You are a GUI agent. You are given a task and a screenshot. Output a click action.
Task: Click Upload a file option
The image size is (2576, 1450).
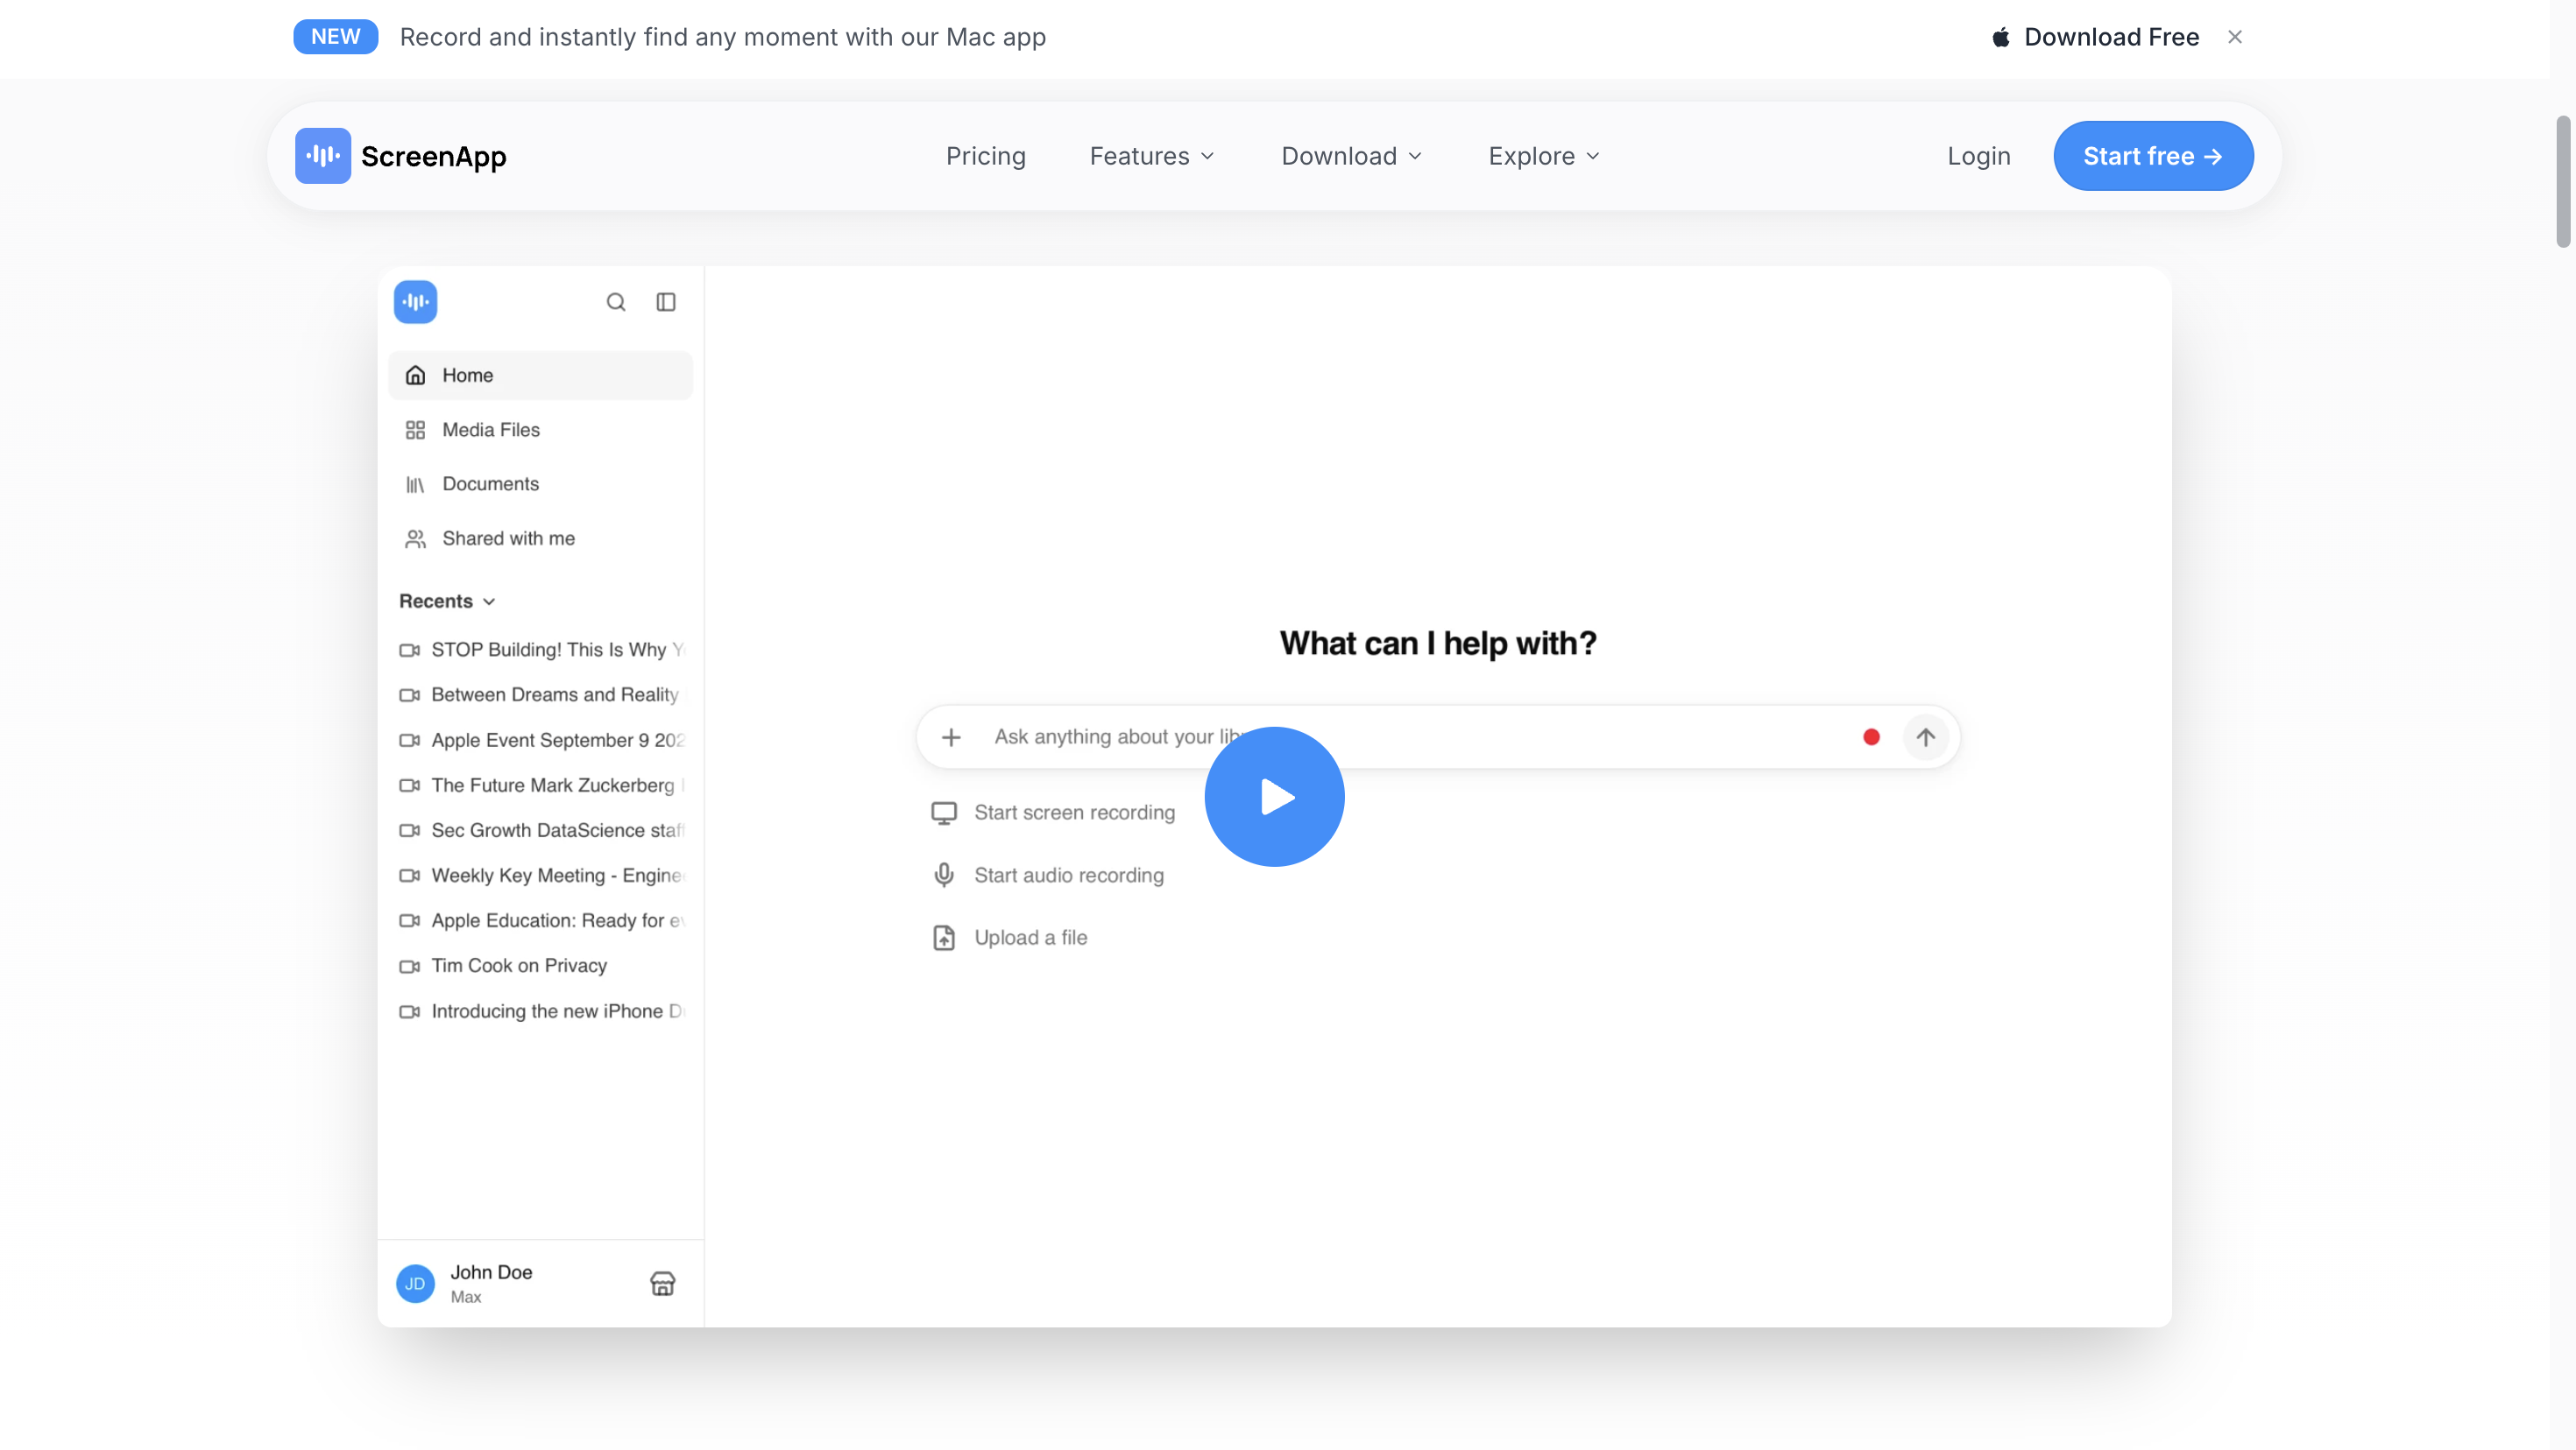(1009, 938)
